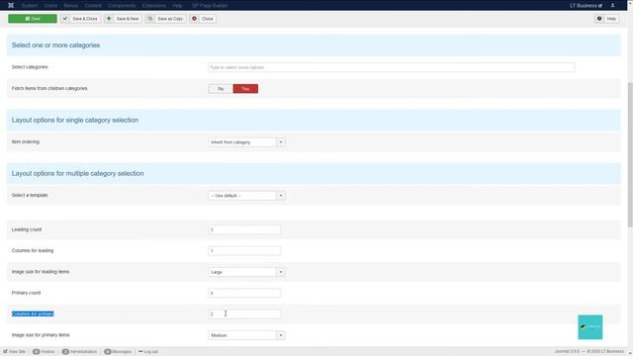Open the Components menu
This screenshot has width=633, height=356.
(122, 6)
